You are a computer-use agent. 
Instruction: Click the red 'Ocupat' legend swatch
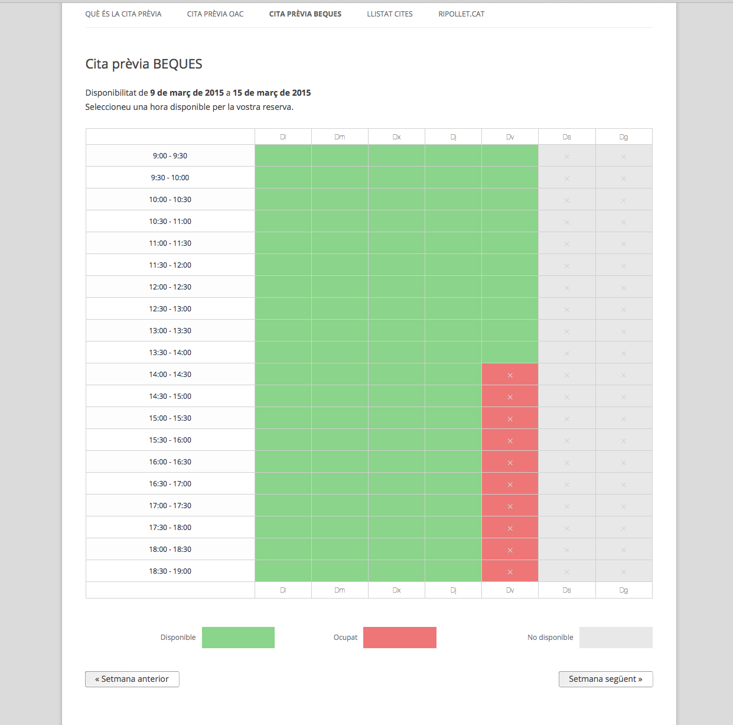[399, 638]
